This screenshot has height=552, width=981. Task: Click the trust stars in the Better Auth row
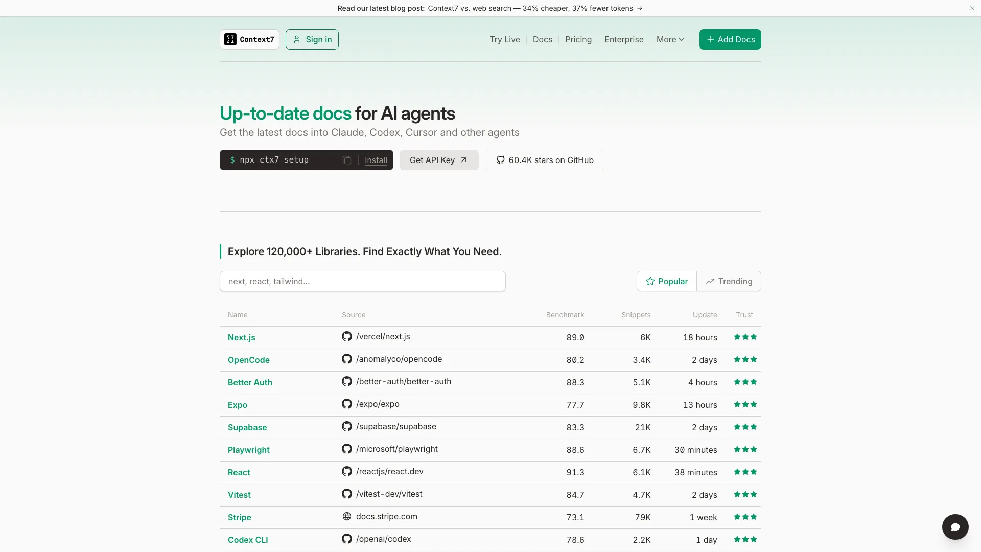click(745, 382)
